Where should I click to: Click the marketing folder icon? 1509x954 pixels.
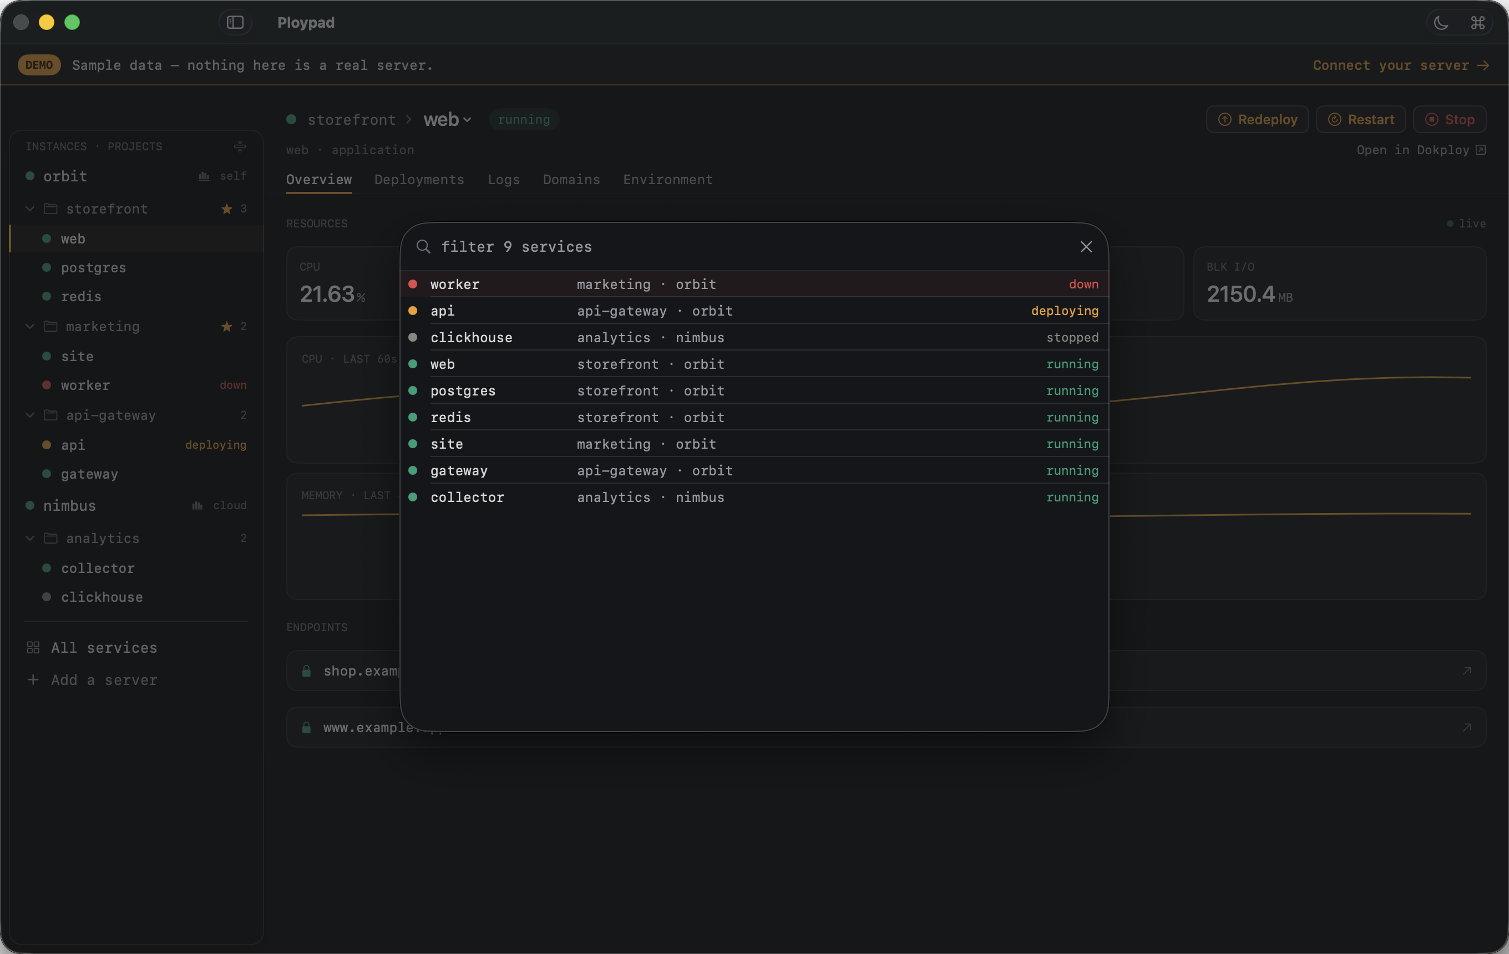click(x=50, y=326)
